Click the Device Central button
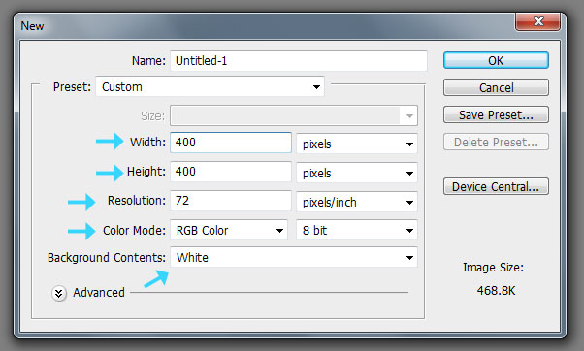584x351 pixels. [496, 186]
